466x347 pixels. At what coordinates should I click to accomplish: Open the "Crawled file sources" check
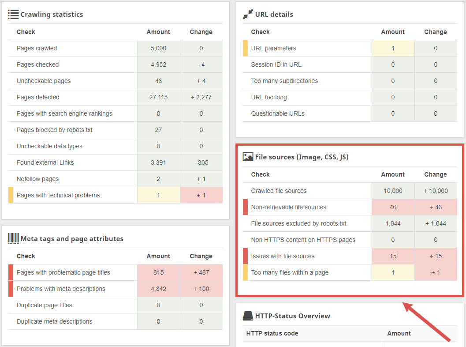(279, 191)
